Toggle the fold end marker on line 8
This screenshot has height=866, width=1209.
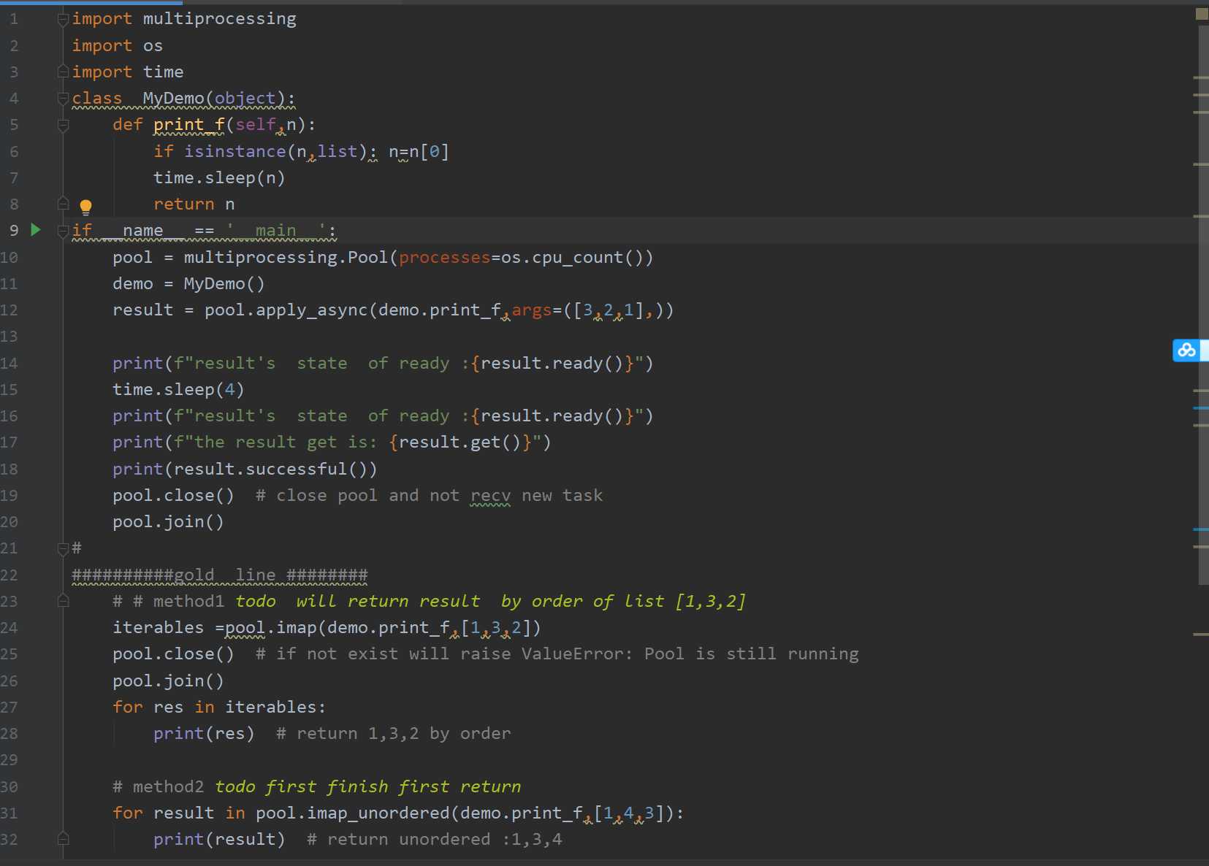pos(64,204)
